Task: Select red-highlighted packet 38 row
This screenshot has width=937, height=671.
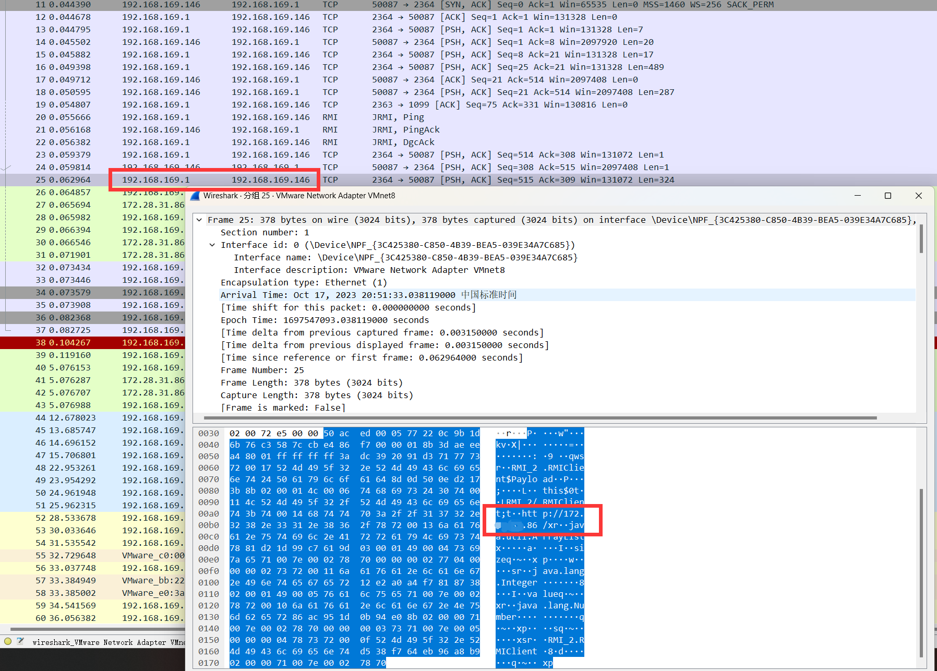Action: (x=92, y=343)
